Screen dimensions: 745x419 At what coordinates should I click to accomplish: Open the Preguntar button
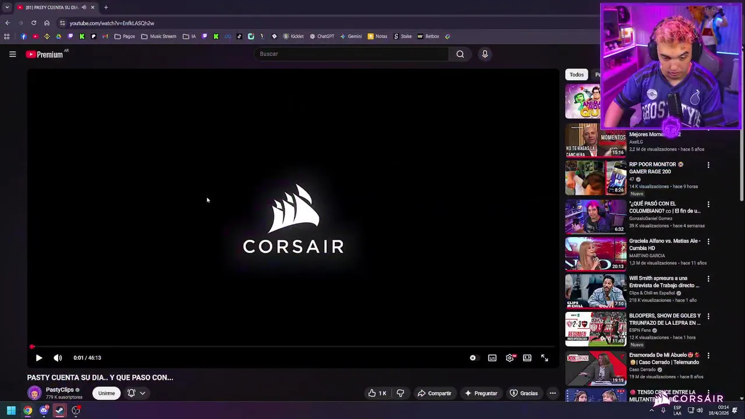[x=481, y=393]
